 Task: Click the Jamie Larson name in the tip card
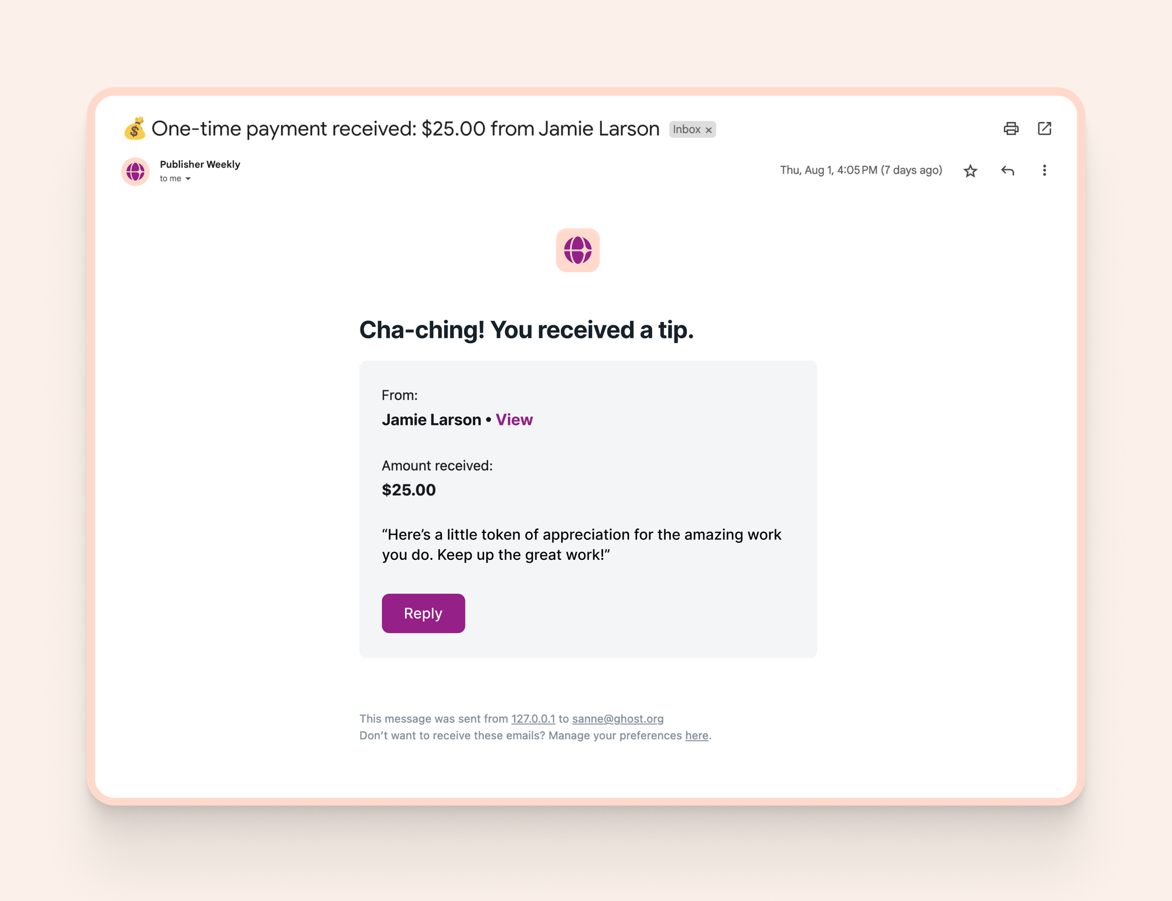point(431,420)
